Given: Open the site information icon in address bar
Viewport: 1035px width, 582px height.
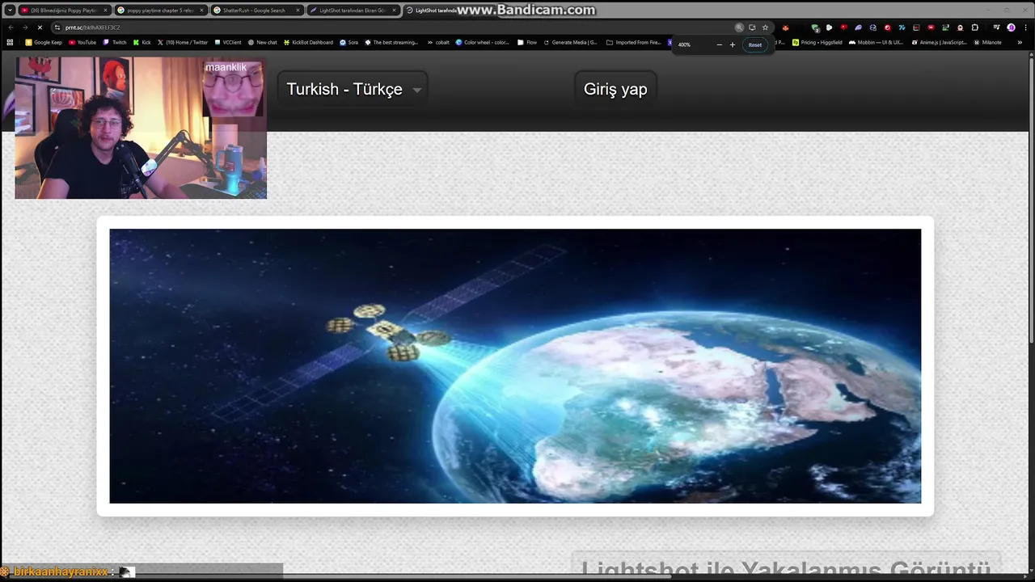Looking at the screenshot, I should 57,27.
